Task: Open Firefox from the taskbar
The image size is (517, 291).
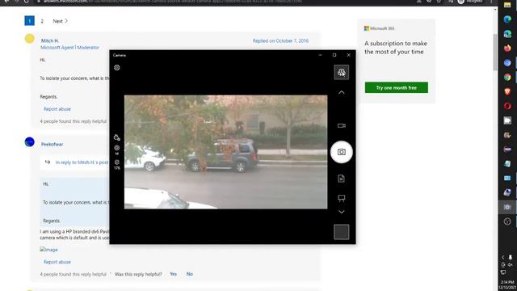Action: tap(507, 48)
